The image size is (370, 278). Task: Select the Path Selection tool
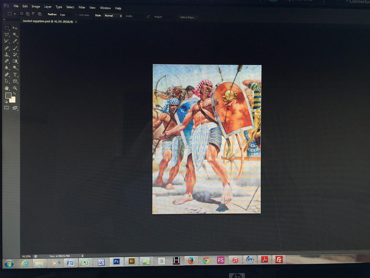pos(7,81)
